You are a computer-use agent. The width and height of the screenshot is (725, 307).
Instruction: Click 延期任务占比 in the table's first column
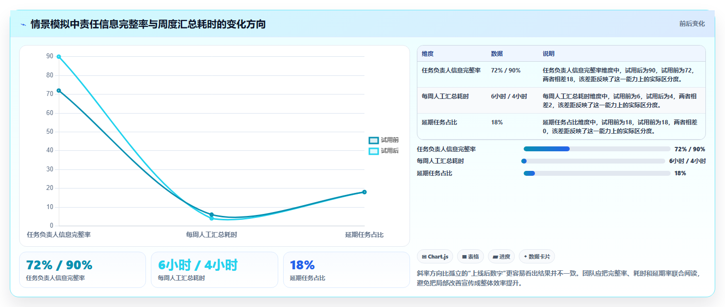[439, 122]
